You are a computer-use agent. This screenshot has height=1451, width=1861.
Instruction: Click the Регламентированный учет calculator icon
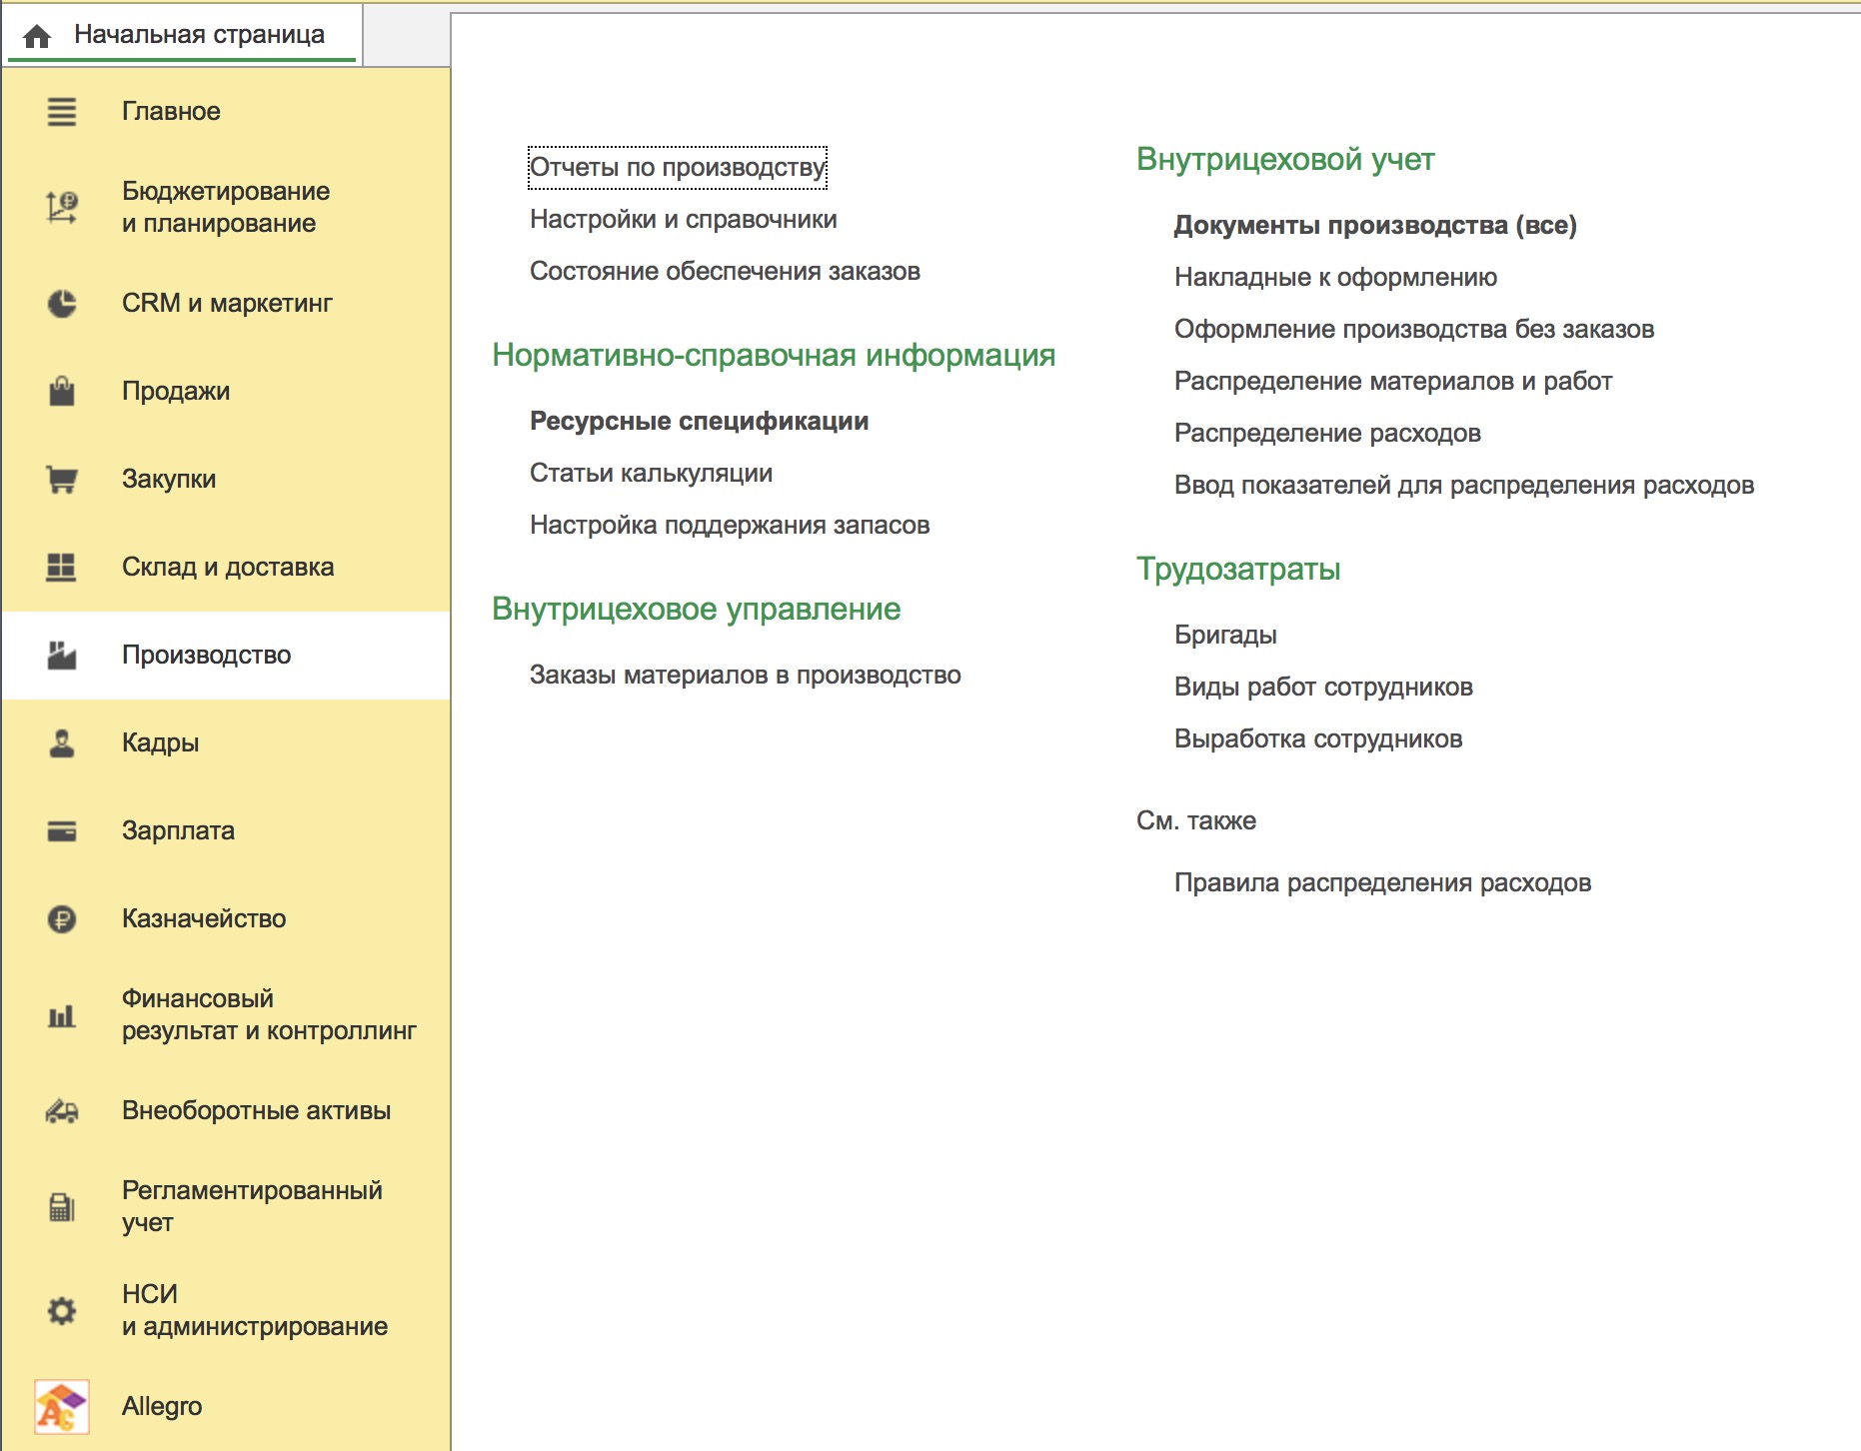coord(62,1207)
